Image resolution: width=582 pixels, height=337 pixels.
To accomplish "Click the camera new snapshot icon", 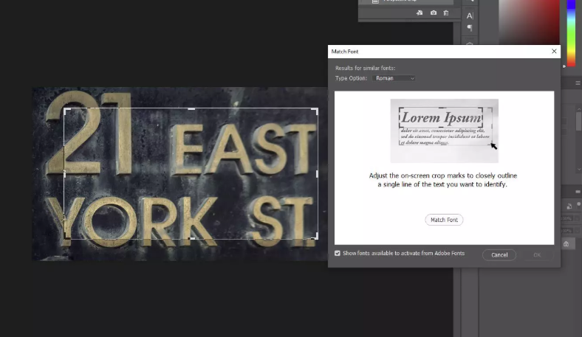I will point(433,13).
